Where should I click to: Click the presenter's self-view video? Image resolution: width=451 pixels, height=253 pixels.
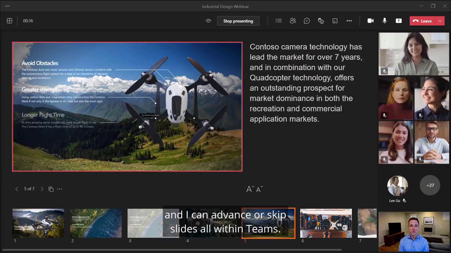[x=414, y=232]
